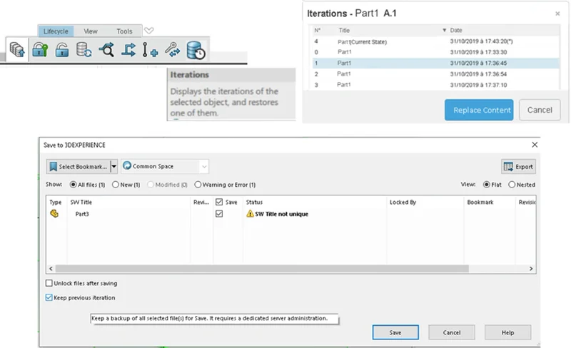Viewport: 571px width, 348px height.
Task: Open the Select Bookmark dropdown arrow
Action: 113,167
